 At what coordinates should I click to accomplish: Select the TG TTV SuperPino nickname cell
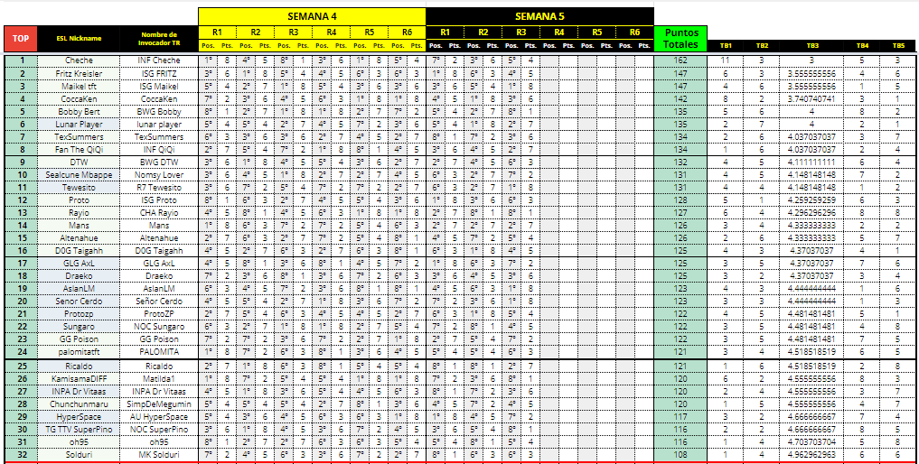click(79, 430)
